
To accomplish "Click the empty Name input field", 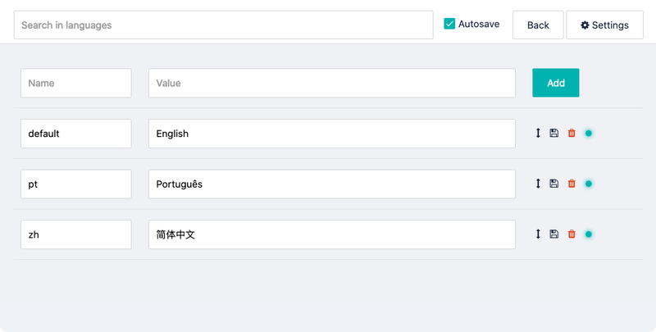I will [x=76, y=83].
